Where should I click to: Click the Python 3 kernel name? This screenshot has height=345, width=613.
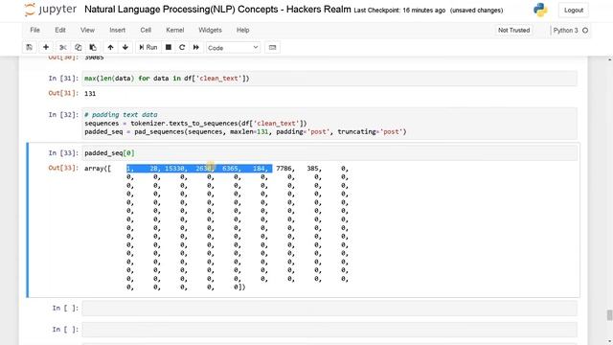coord(565,30)
